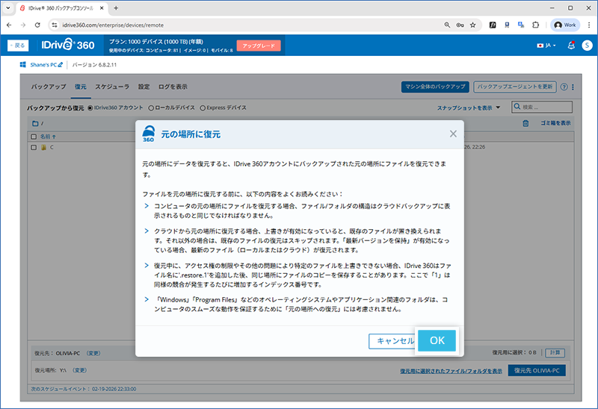Click the help question mark icon
This screenshot has width=598, height=409.
tap(564, 87)
